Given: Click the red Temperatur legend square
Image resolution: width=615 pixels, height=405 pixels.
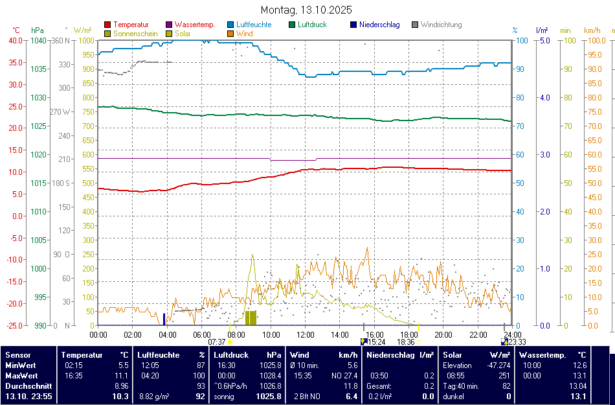Looking at the screenshot, I should pyautogui.click(x=107, y=25).
